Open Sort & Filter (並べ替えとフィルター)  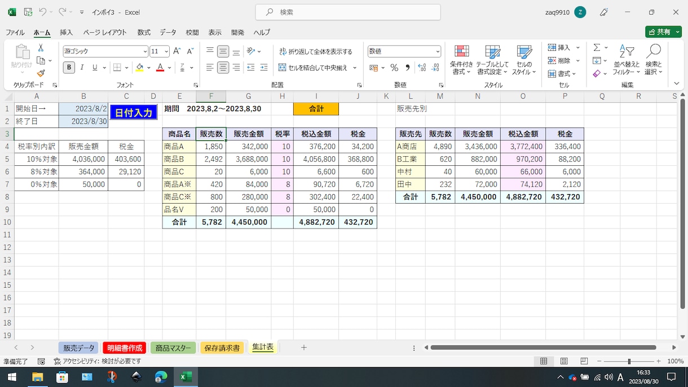click(627, 60)
